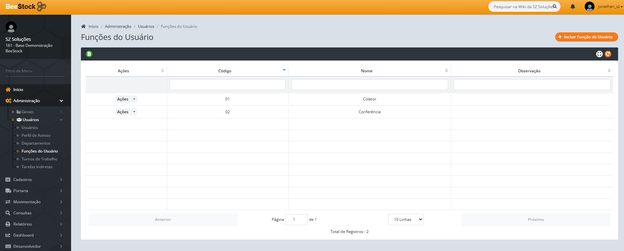Open the notifications bell

pos(573,7)
